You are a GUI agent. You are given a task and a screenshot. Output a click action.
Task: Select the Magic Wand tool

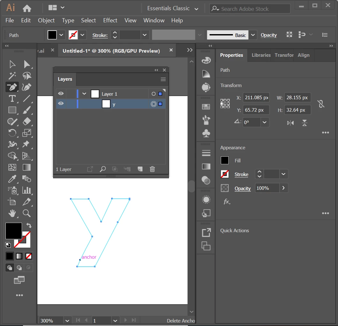point(12,76)
